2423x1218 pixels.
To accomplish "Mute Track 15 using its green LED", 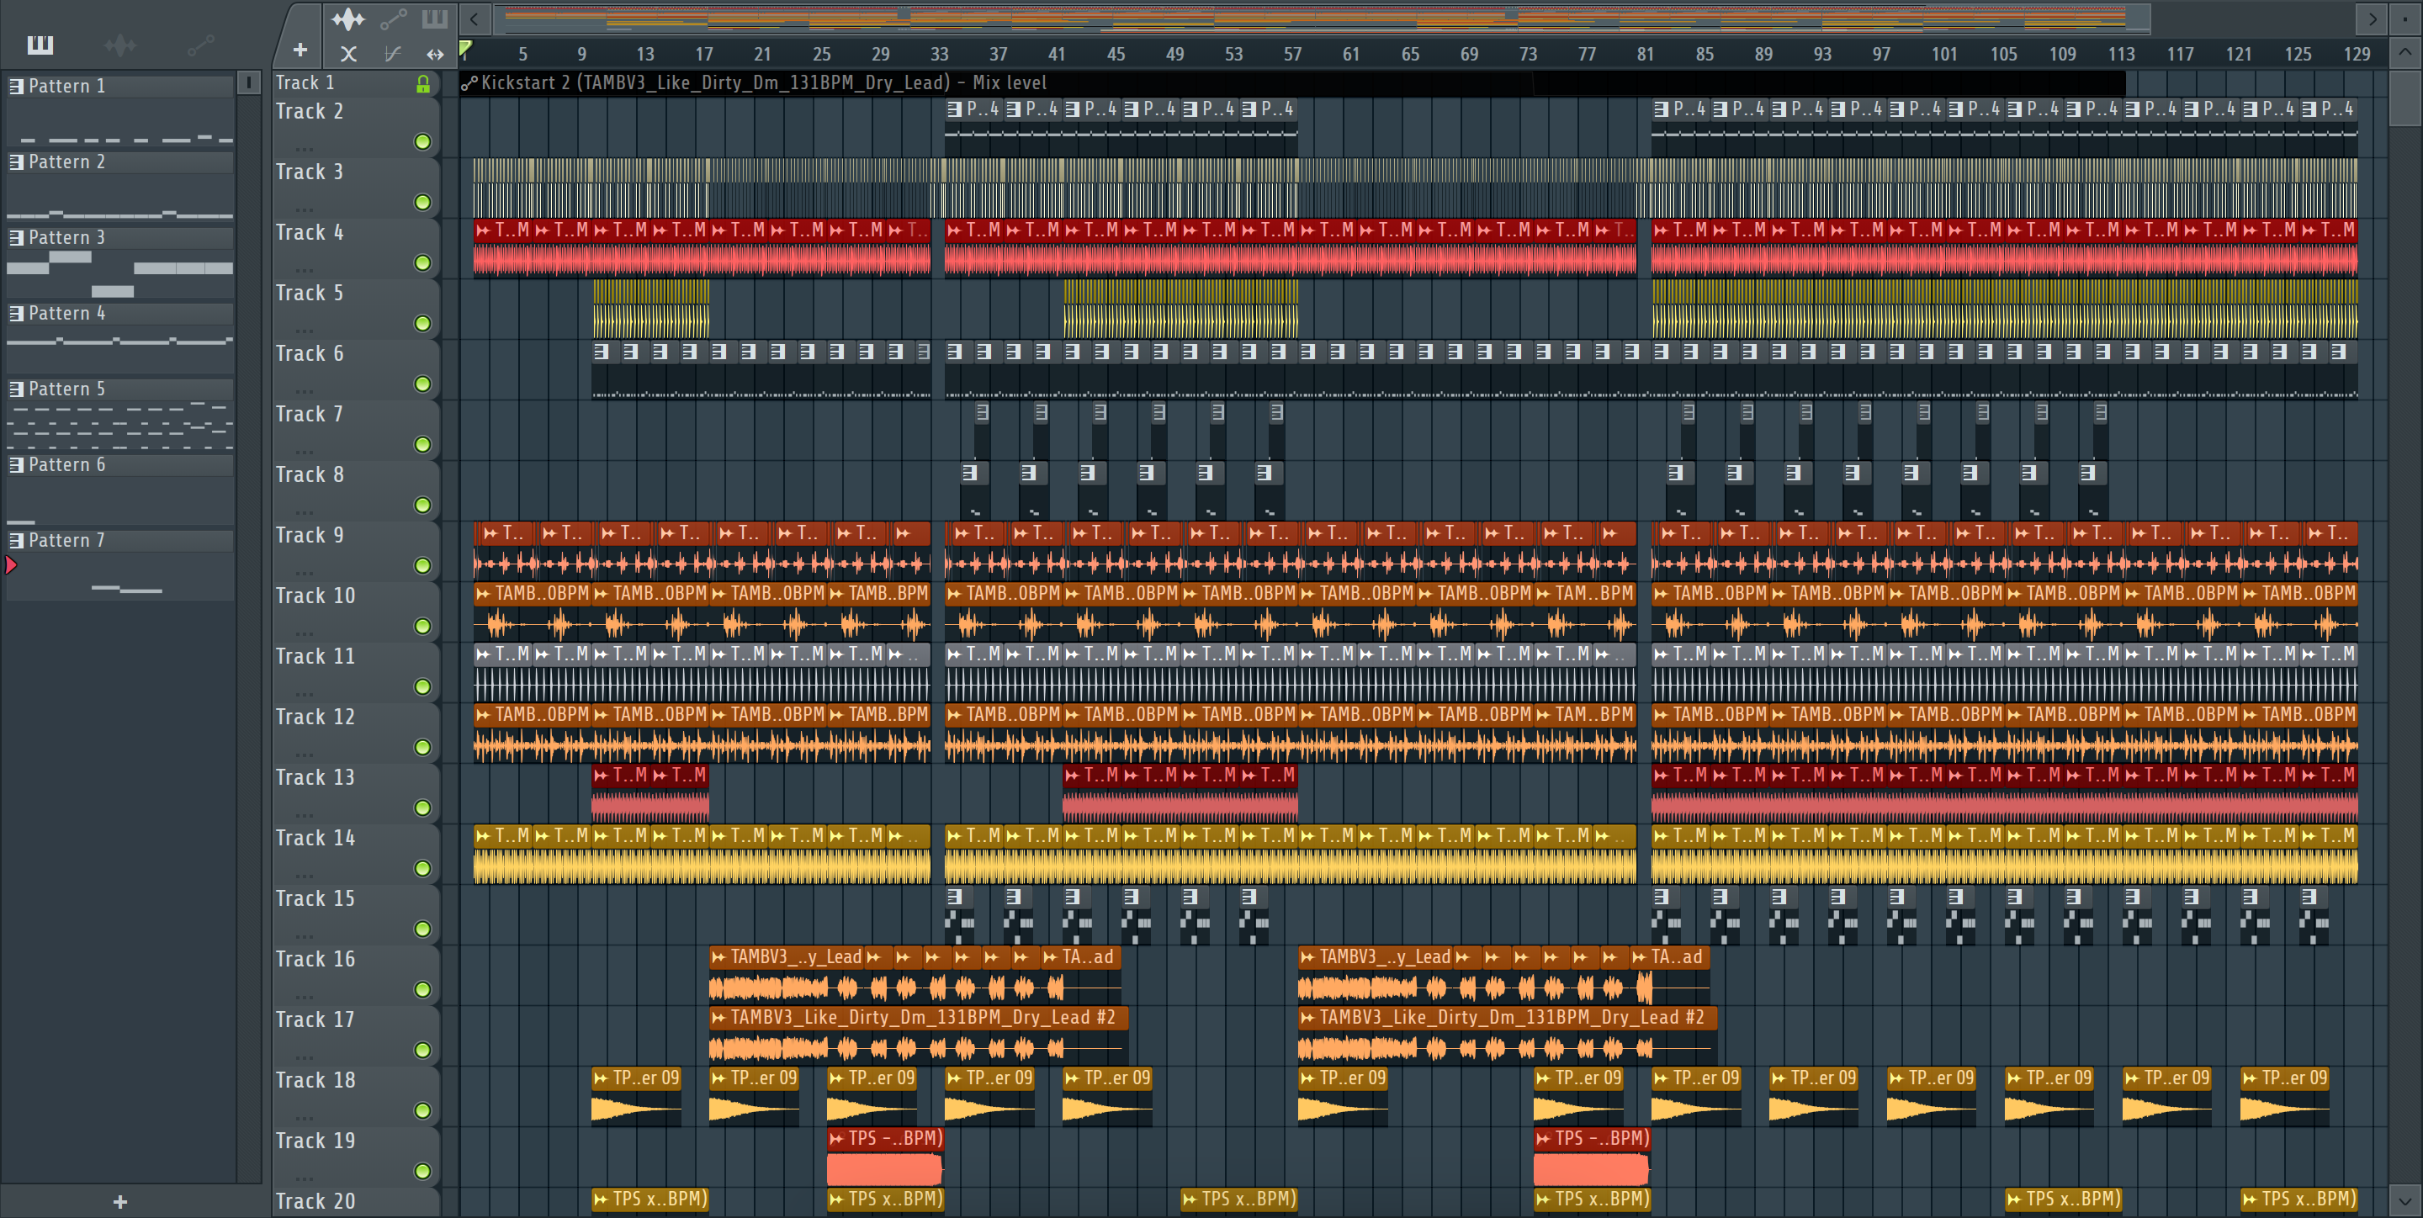I will point(423,929).
